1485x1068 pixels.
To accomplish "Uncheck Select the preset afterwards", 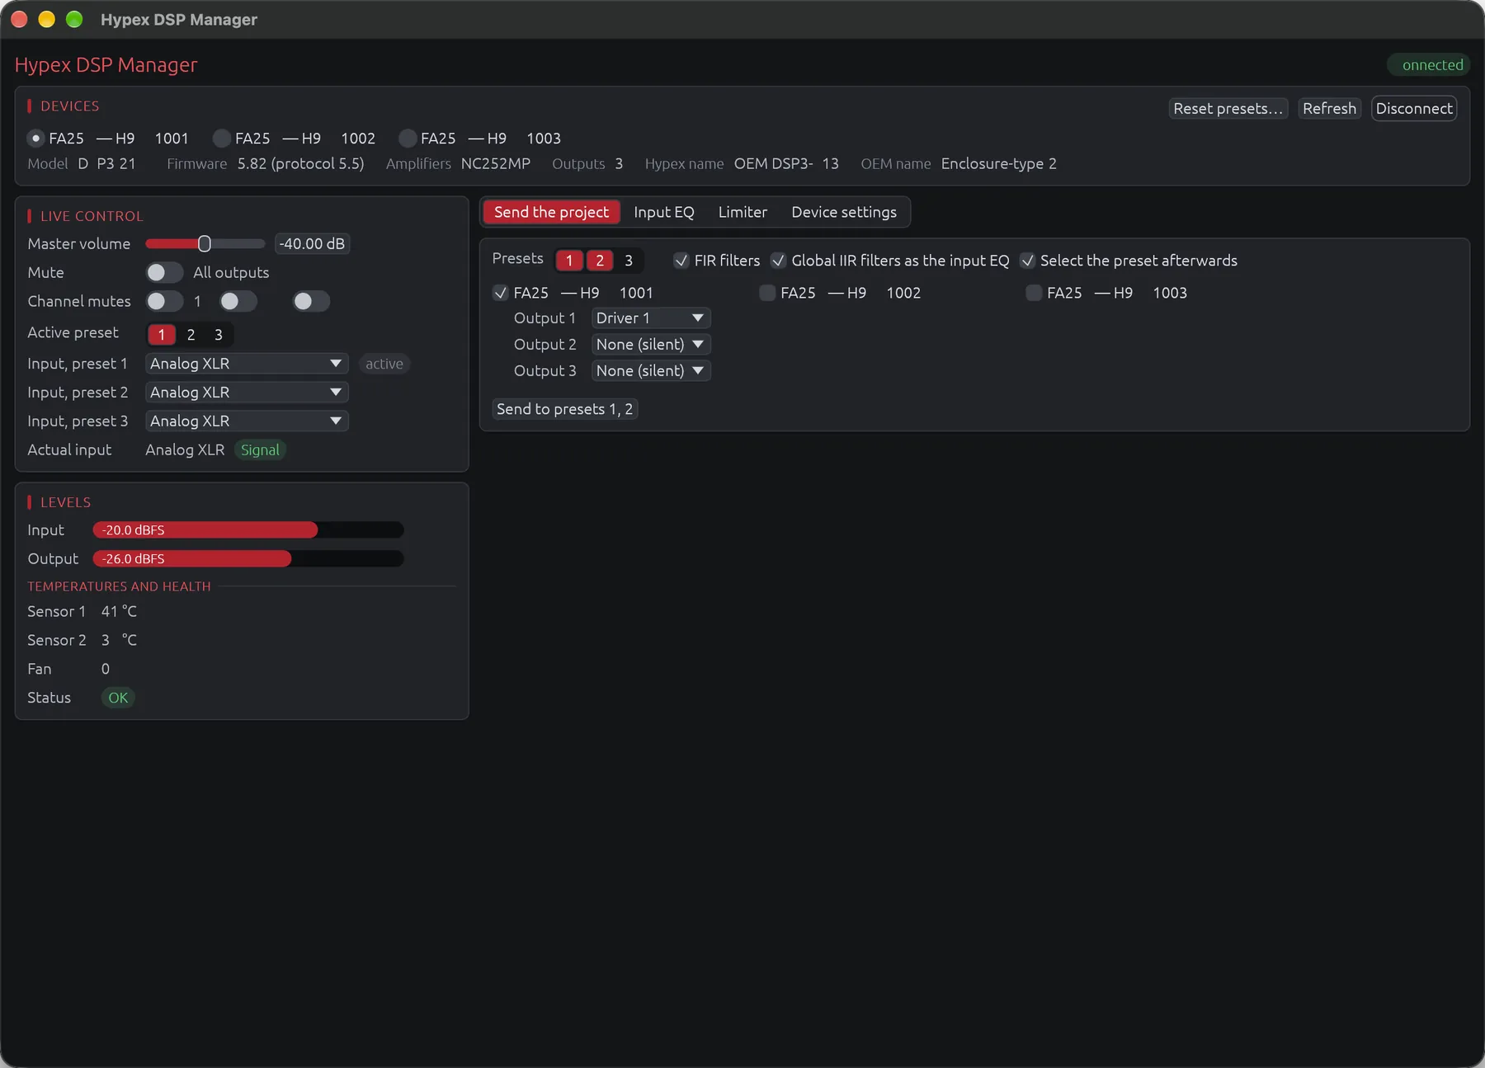I will point(1027,261).
